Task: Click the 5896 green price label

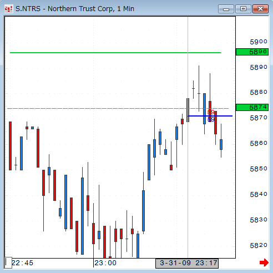Action: point(252,52)
